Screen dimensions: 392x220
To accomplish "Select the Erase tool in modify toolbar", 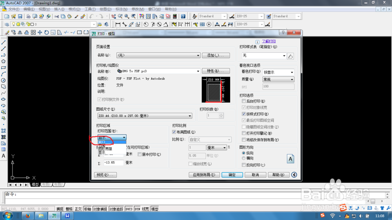I will click(x=7, y=32).
